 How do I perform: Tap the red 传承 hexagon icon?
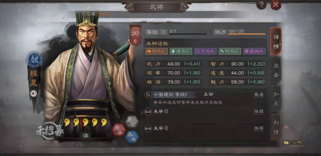click(119, 129)
